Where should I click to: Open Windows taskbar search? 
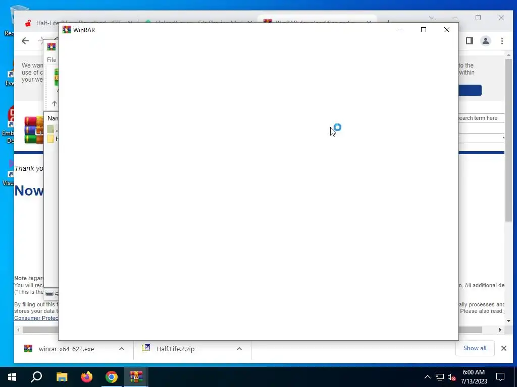click(x=36, y=377)
